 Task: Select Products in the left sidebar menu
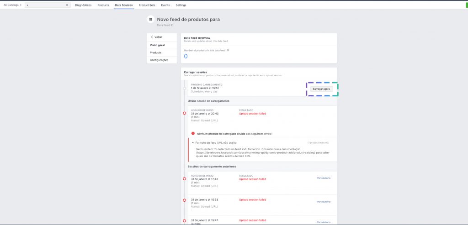tap(155, 52)
